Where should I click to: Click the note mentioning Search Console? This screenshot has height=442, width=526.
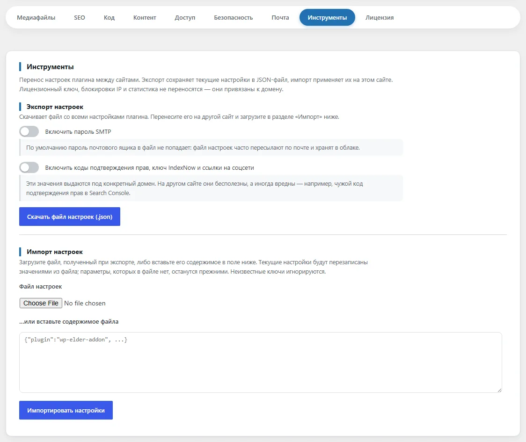pos(212,188)
